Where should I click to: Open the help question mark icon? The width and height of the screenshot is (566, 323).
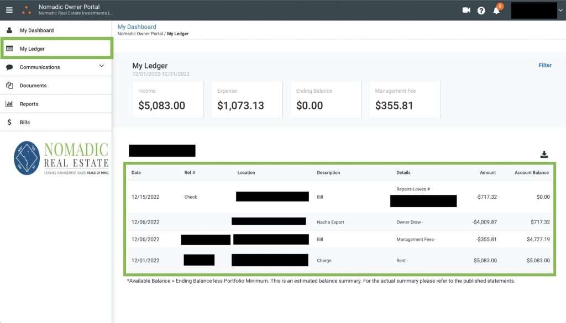coord(481,10)
